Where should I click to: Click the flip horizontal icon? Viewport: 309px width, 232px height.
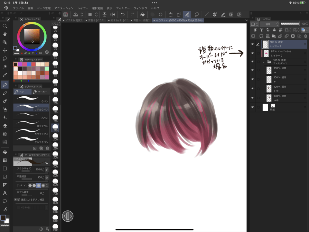click(x=113, y=15)
